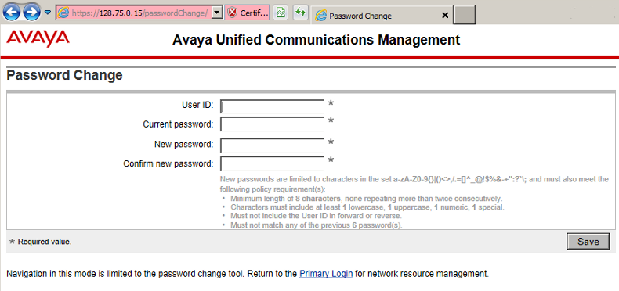Select the URL text in the address bar
The width and height of the screenshot is (619, 291).
(139, 13)
